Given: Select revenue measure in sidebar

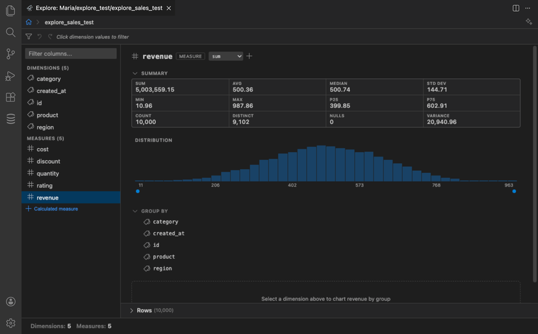Looking at the screenshot, I should (71, 198).
